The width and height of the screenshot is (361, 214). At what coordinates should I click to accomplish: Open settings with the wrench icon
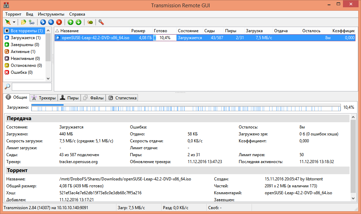pyautogui.click(x=101, y=22)
